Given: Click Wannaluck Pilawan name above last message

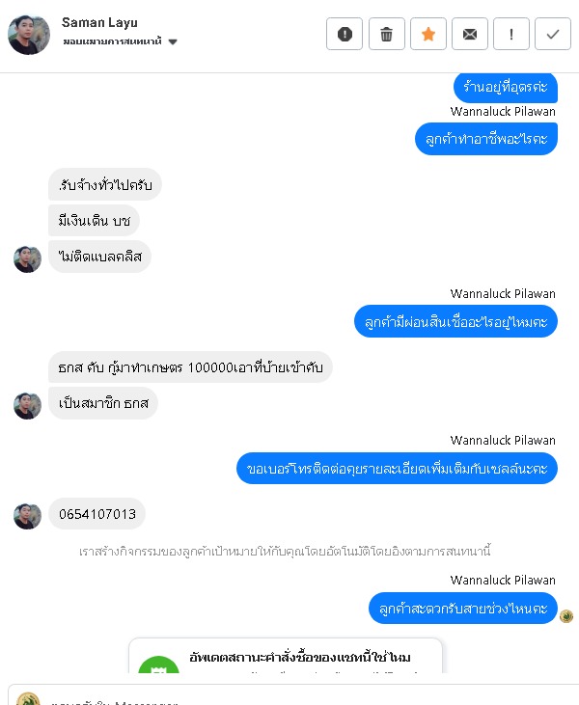Looking at the screenshot, I should pos(503,580).
